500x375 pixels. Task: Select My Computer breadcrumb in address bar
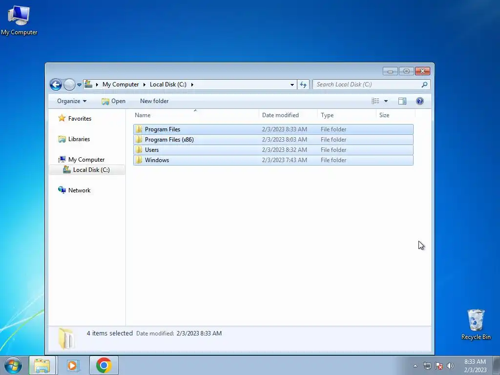tap(121, 84)
